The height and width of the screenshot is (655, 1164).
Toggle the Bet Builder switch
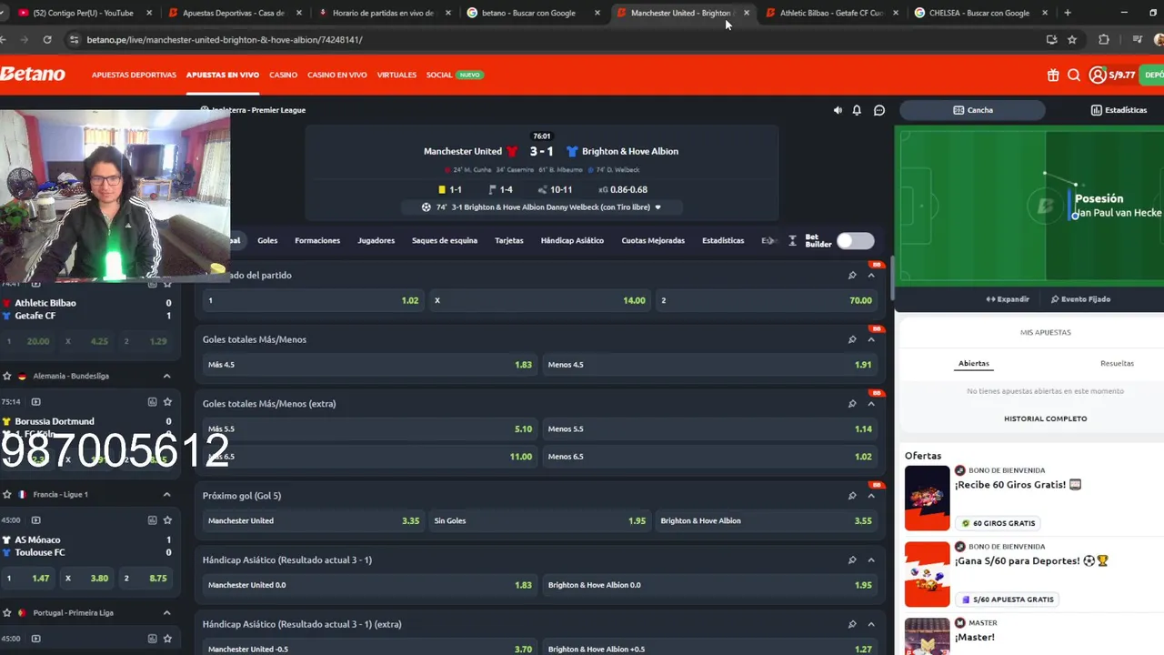855,241
